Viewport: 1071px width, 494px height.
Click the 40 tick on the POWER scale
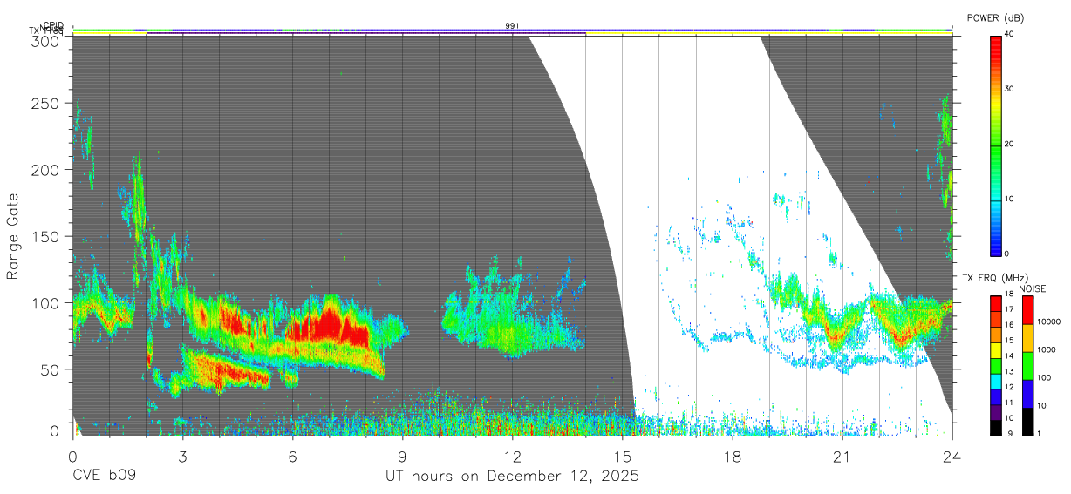pyautogui.click(x=1009, y=34)
